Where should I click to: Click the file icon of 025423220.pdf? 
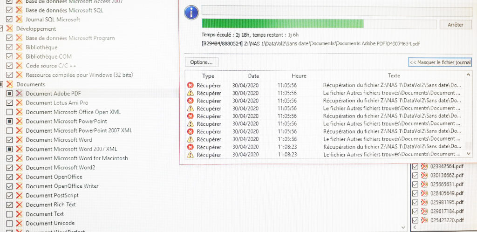point(424,220)
